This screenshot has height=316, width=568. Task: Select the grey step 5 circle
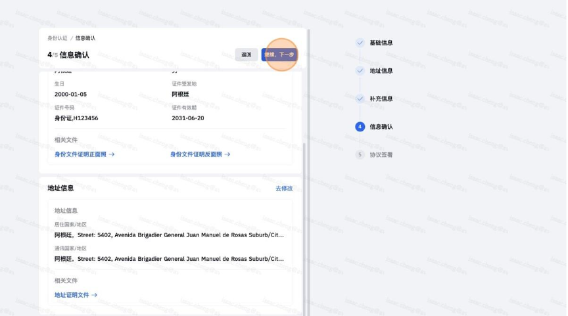360,155
